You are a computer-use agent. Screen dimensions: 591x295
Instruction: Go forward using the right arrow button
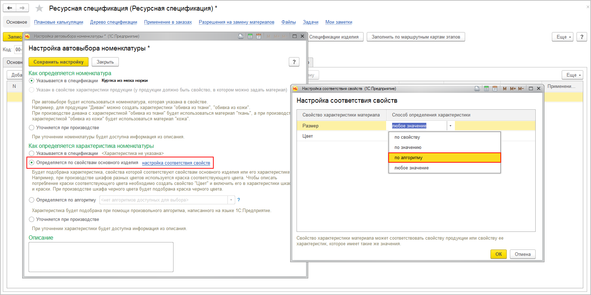point(22,8)
